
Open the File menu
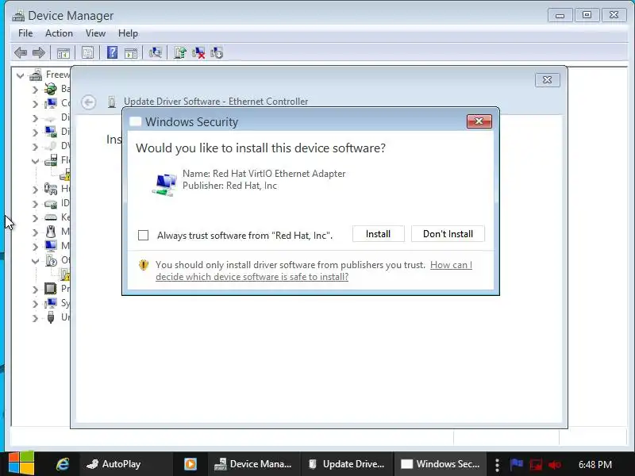pos(25,33)
